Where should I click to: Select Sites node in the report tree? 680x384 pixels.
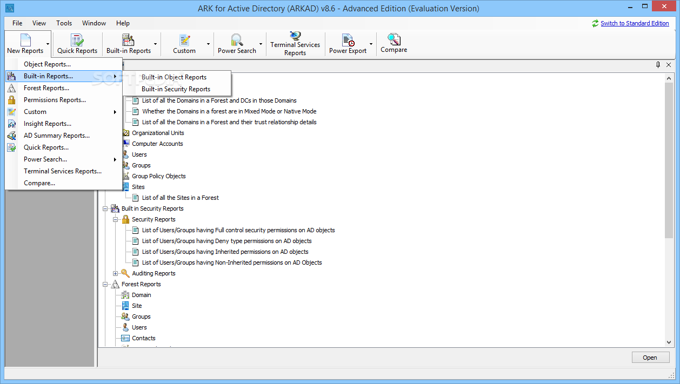pos(138,187)
